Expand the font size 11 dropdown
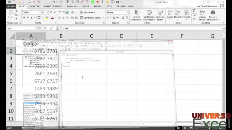The image size is (232, 130). 47,12
